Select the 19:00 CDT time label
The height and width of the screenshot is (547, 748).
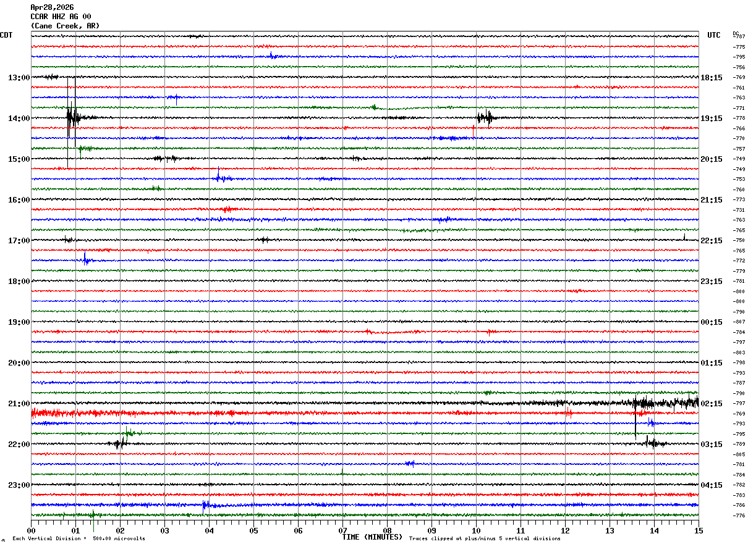pyautogui.click(x=19, y=322)
